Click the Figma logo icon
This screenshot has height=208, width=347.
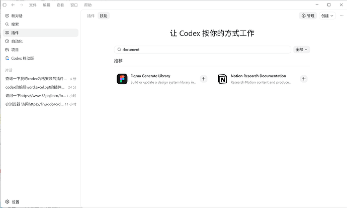coord(122,79)
